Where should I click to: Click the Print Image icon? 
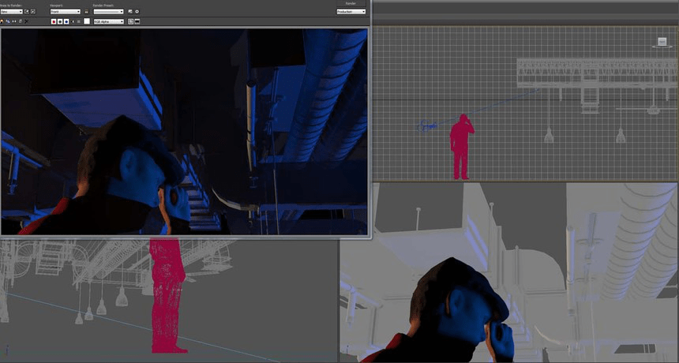click(19, 21)
